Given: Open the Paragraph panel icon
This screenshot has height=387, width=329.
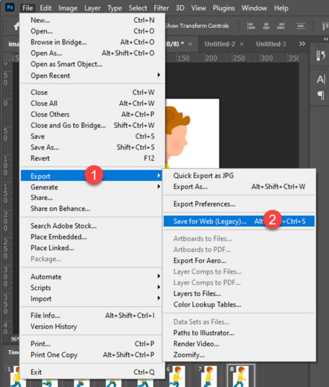Looking at the screenshot, I should click(x=321, y=95).
